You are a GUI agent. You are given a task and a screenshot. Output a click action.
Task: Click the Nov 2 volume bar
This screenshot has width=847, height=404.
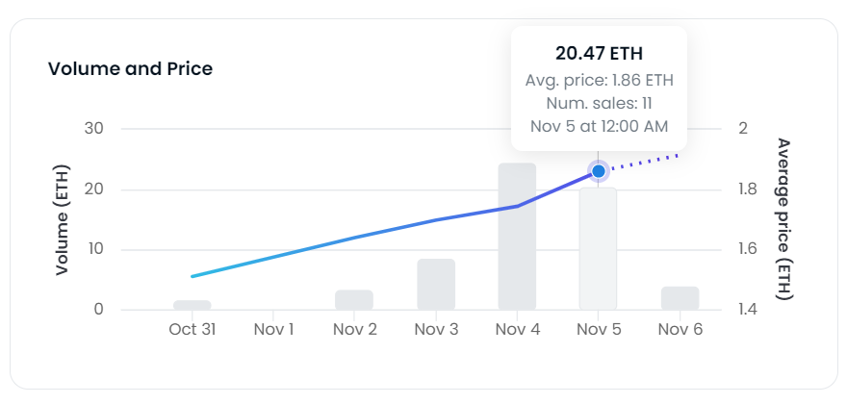(354, 300)
